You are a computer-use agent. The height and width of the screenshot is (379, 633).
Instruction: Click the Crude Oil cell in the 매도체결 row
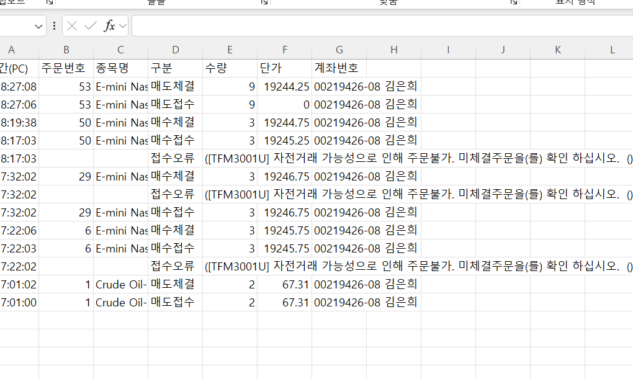point(120,285)
